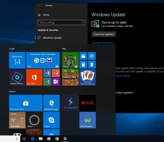Launch PowerPoint from the small tile
The height and width of the screenshot is (142, 164).
click(56, 73)
